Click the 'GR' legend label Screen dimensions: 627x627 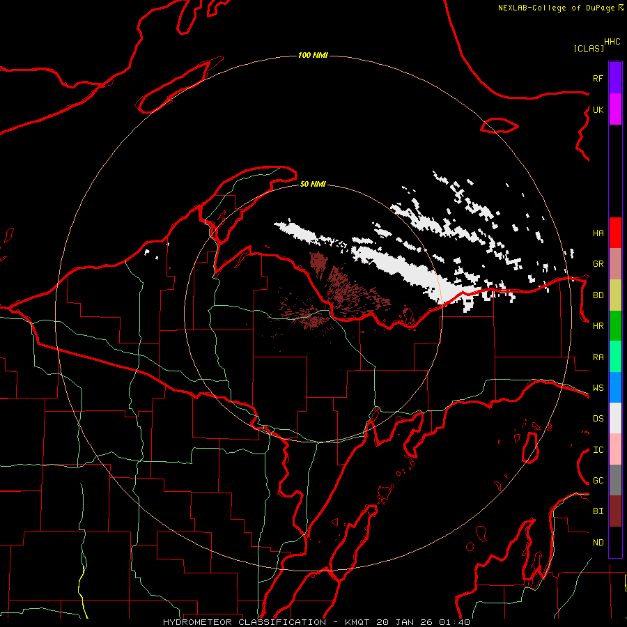tap(598, 264)
